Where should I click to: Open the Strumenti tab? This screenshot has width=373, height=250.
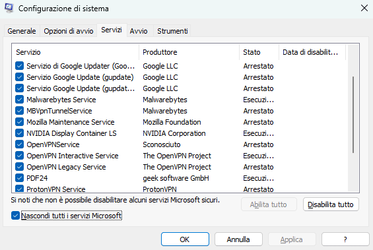[172, 31]
